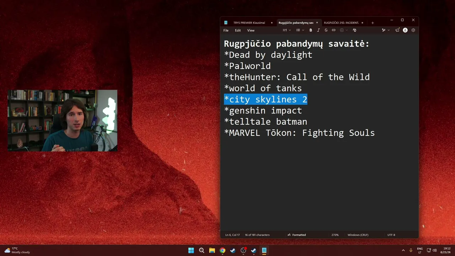Viewport: 455px width, 256px height.
Task: Expand the table dropdown arrow
Action: coord(347,30)
